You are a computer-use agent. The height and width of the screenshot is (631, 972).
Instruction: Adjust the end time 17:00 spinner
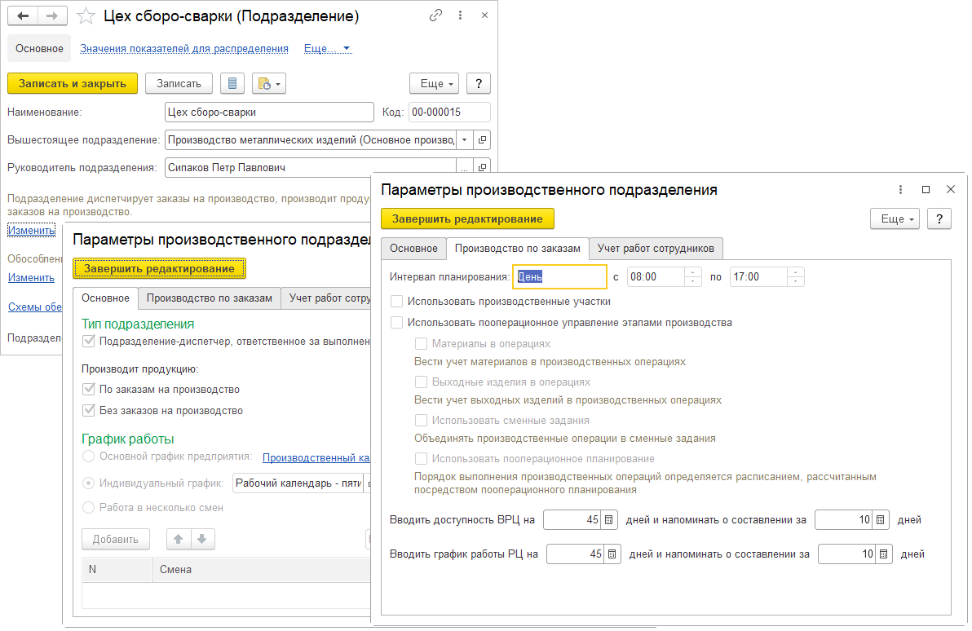point(796,277)
